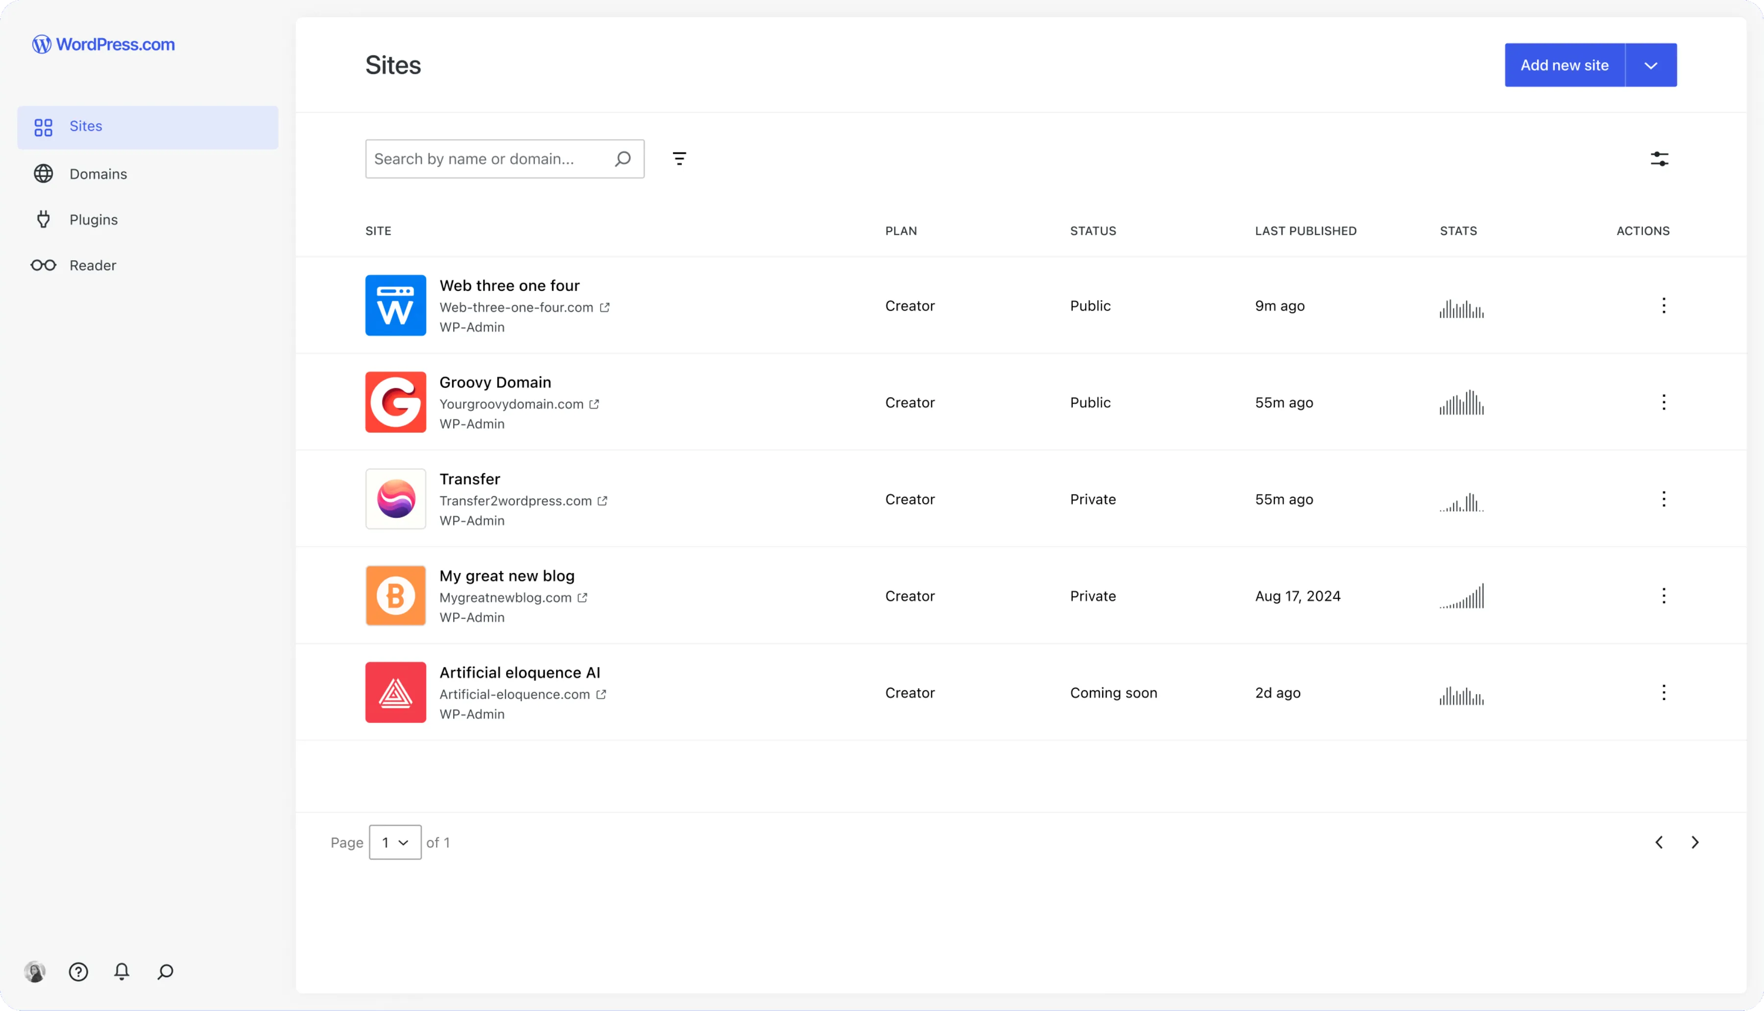Click the search magnifier icon in search field
The height and width of the screenshot is (1011, 1764).
[623, 159]
